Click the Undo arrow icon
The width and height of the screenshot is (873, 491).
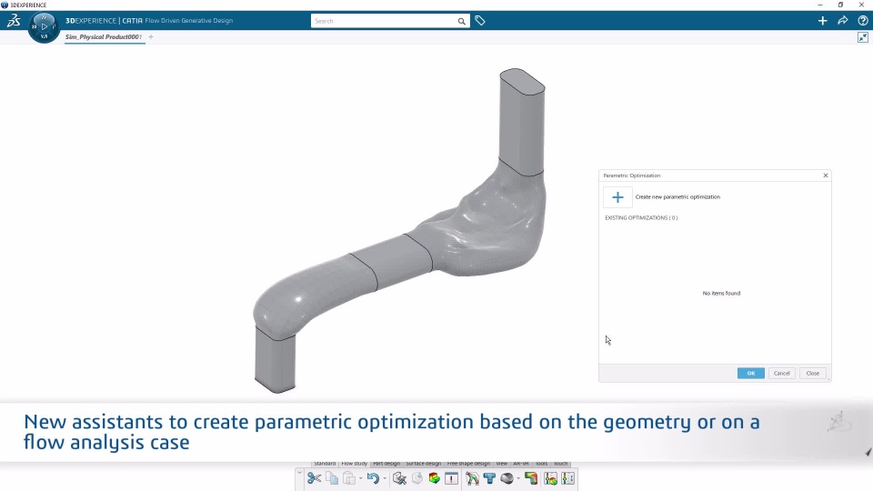373,478
